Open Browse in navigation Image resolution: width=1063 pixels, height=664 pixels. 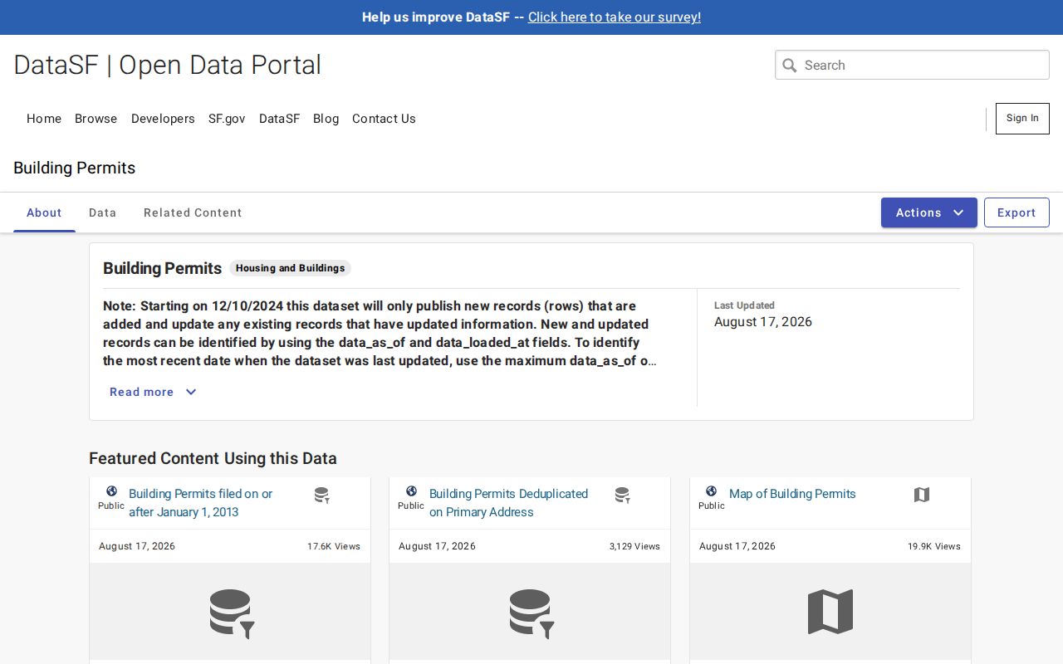(x=96, y=119)
